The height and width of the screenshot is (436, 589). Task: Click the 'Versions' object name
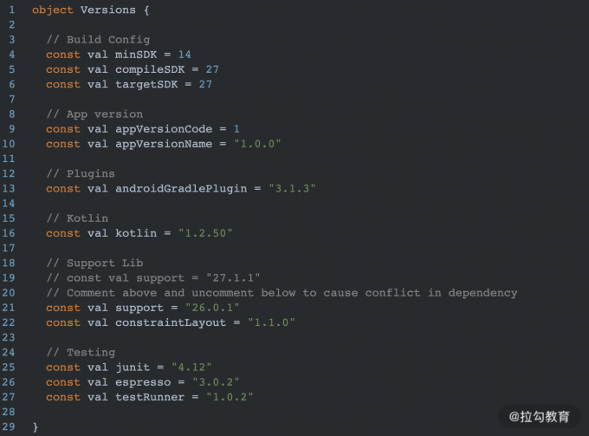108,10
